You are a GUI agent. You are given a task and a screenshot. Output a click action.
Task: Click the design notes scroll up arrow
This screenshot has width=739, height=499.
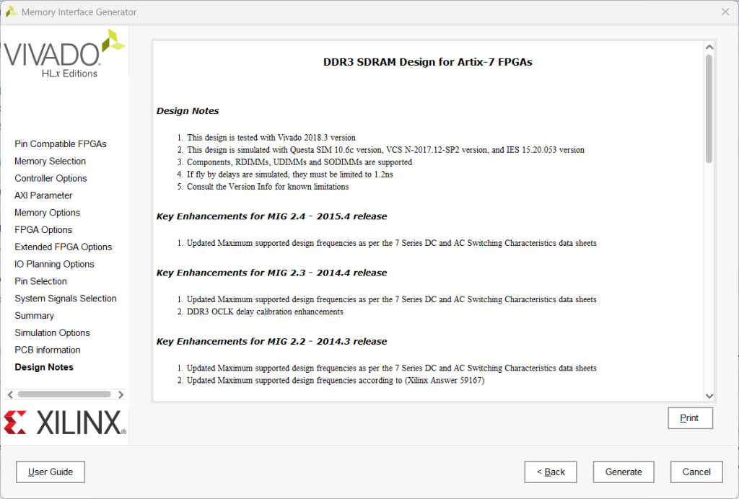coord(709,47)
